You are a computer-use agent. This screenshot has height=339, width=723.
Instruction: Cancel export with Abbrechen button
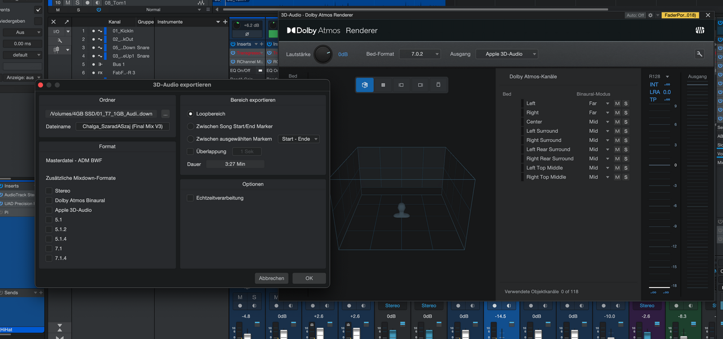(272, 278)
